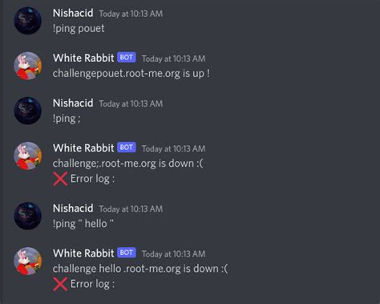The width and height of the screenshot is (380, 304).
Task: Click White Rabbit avatar beside 'challenge hello' reply
Action: [x=27, y=261]
